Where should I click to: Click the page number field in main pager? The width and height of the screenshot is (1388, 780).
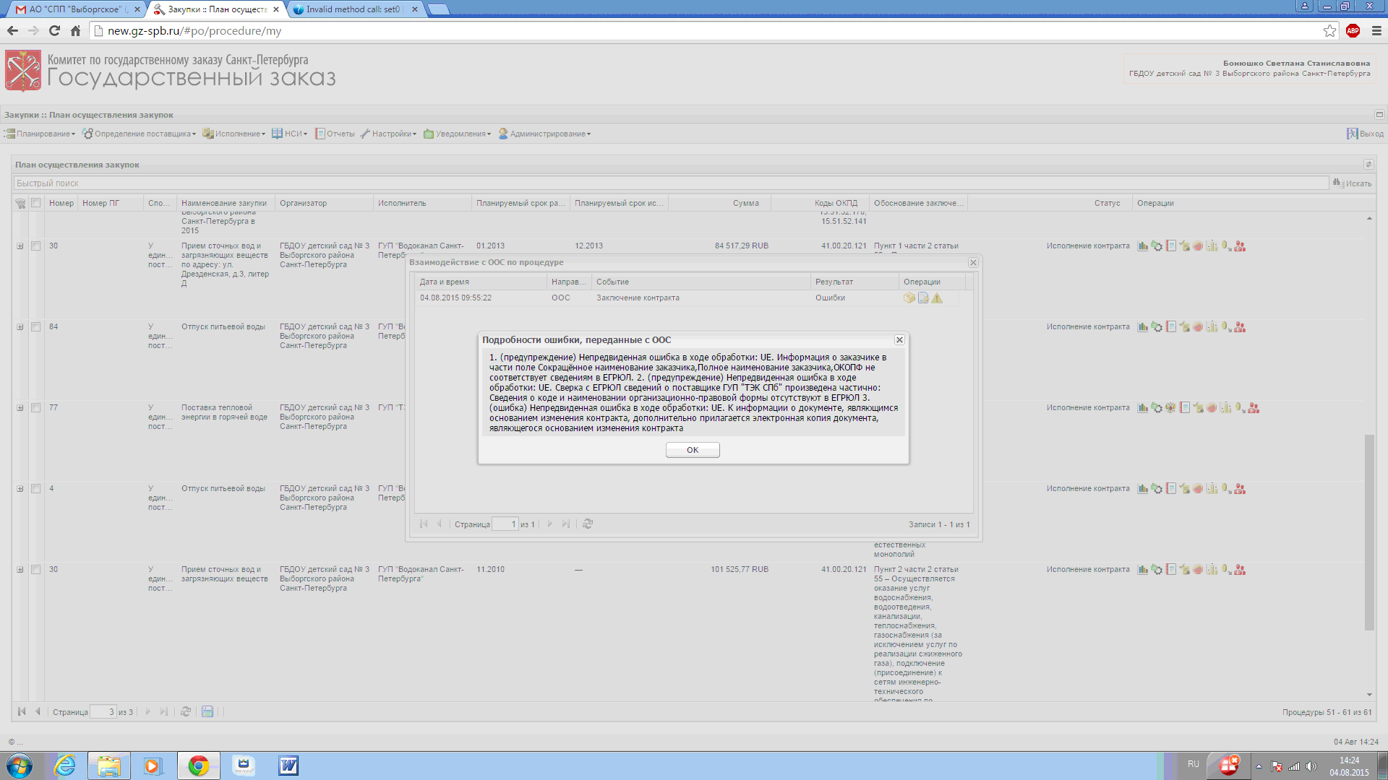pyautogui.click(x=103, y=711)
